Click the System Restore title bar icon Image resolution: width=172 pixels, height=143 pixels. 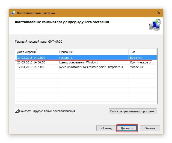click(x=13, y=13)
